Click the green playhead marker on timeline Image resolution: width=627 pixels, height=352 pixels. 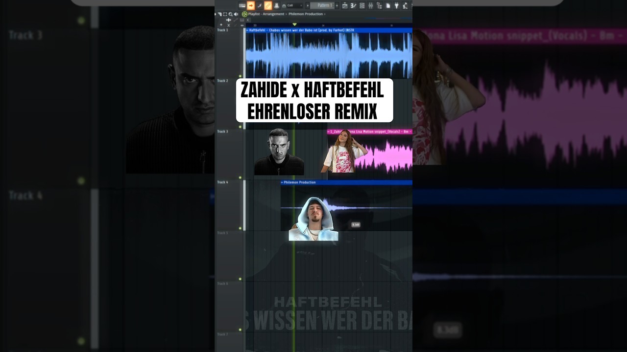tap(294, 24)
